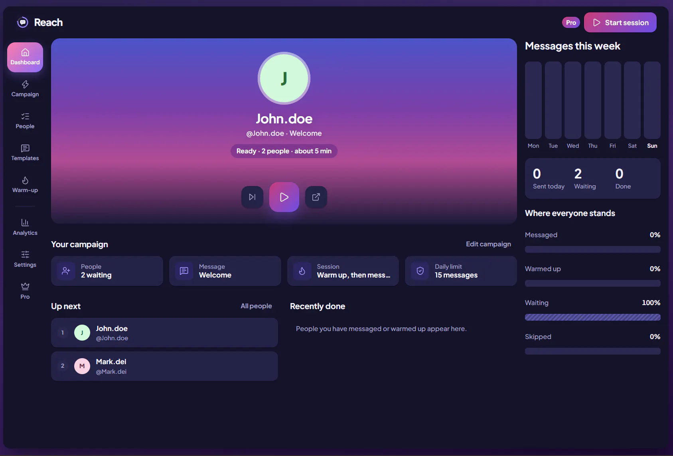The image size is (673, 456).
Task: Open John.doe profile in external window
Action: point(316,197)
